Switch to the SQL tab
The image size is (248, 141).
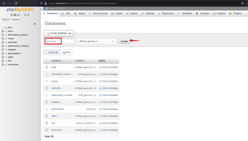66,13
